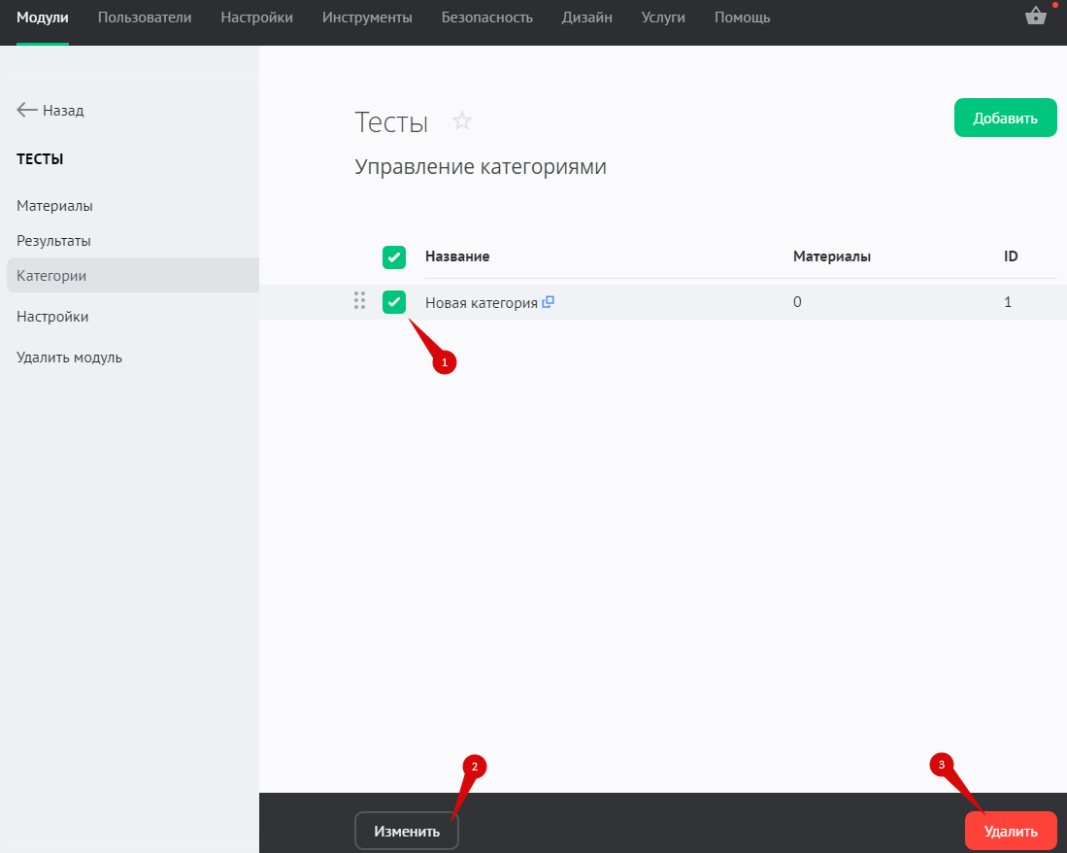The image size is (1067, 853).
Task: Open the Пользователи menu
Action: (145, 17)
